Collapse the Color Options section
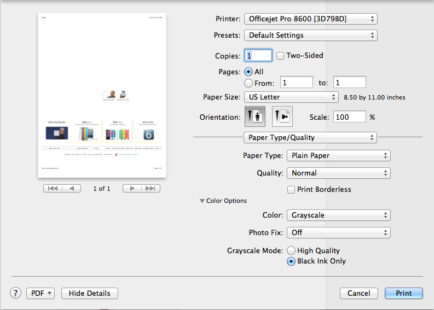 point(202,201)
